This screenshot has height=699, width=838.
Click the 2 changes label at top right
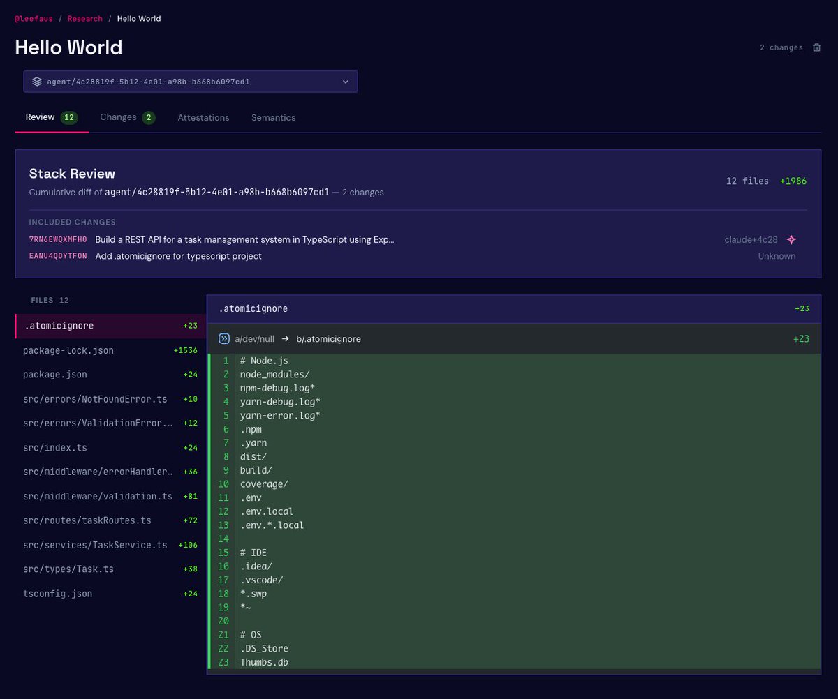(x=781, y=47)
